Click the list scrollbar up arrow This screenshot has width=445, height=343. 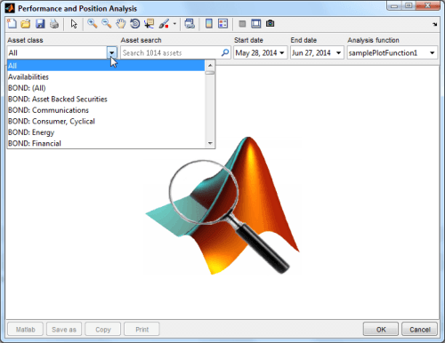pos(210,65)
